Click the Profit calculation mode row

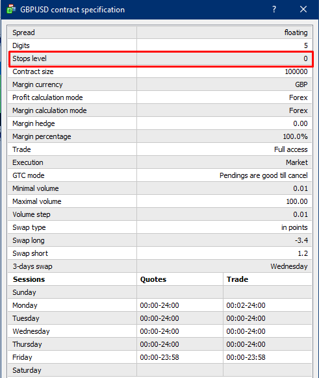click(x=160, y=97)
